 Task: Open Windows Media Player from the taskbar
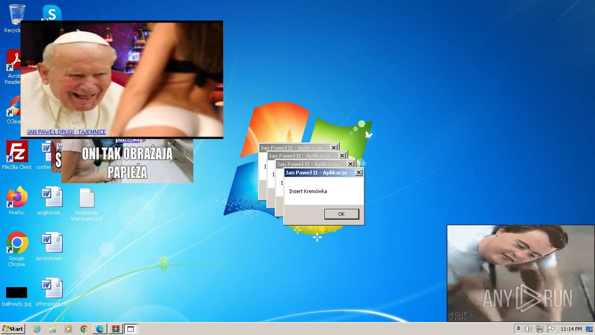(x=68, y=329)
